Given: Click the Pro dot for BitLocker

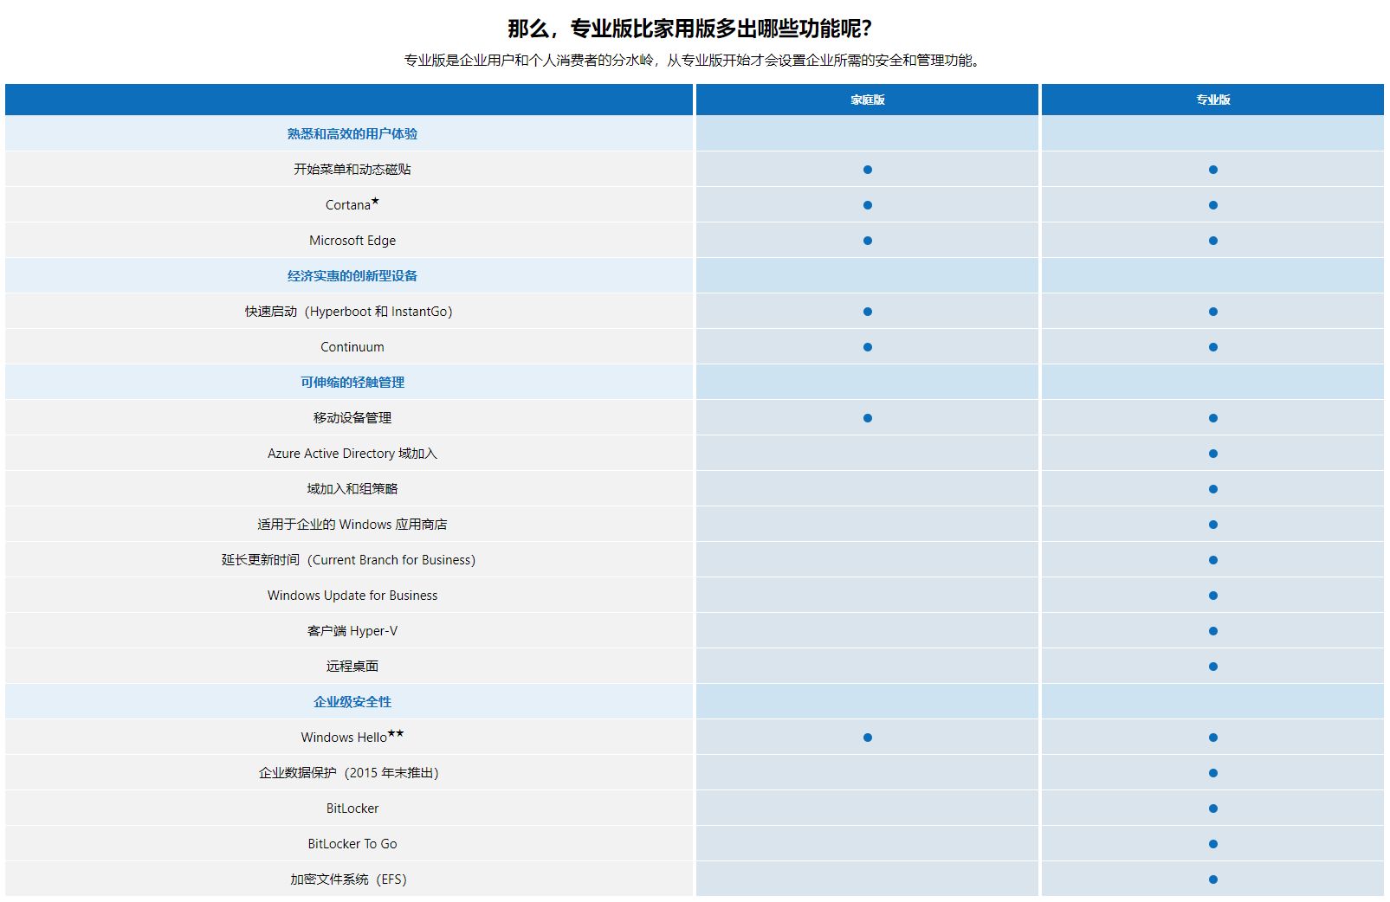Looking at the screenshot, I should [1213, 809].
